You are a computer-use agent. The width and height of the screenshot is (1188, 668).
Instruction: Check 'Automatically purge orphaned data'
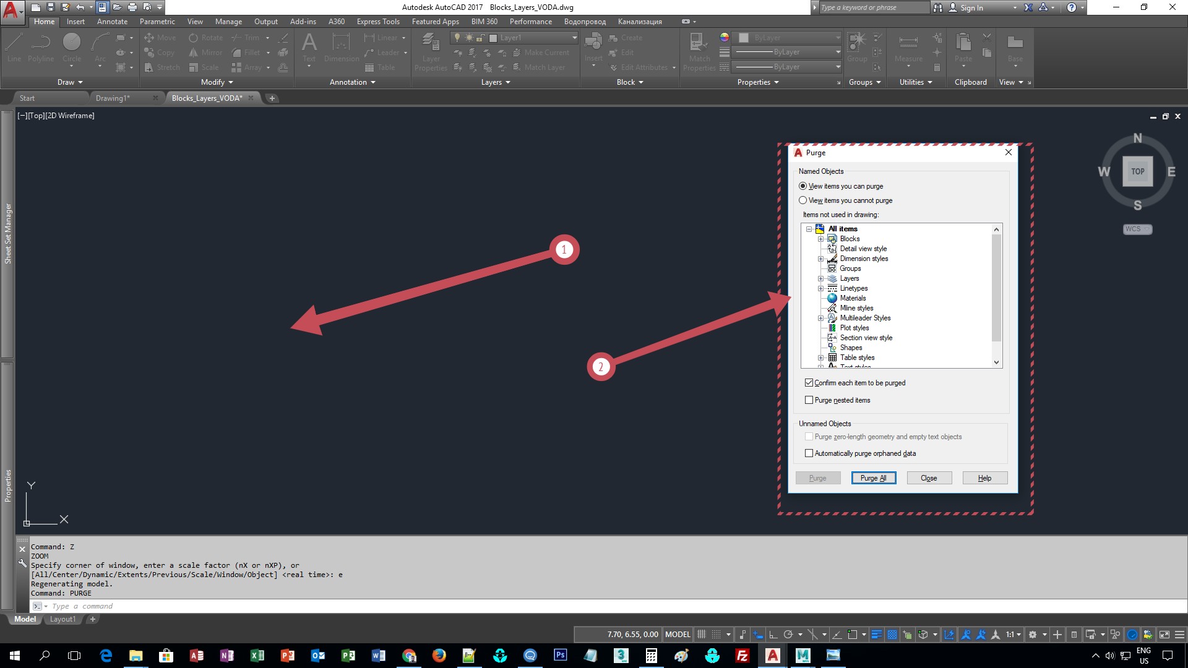tap(809, 453)
